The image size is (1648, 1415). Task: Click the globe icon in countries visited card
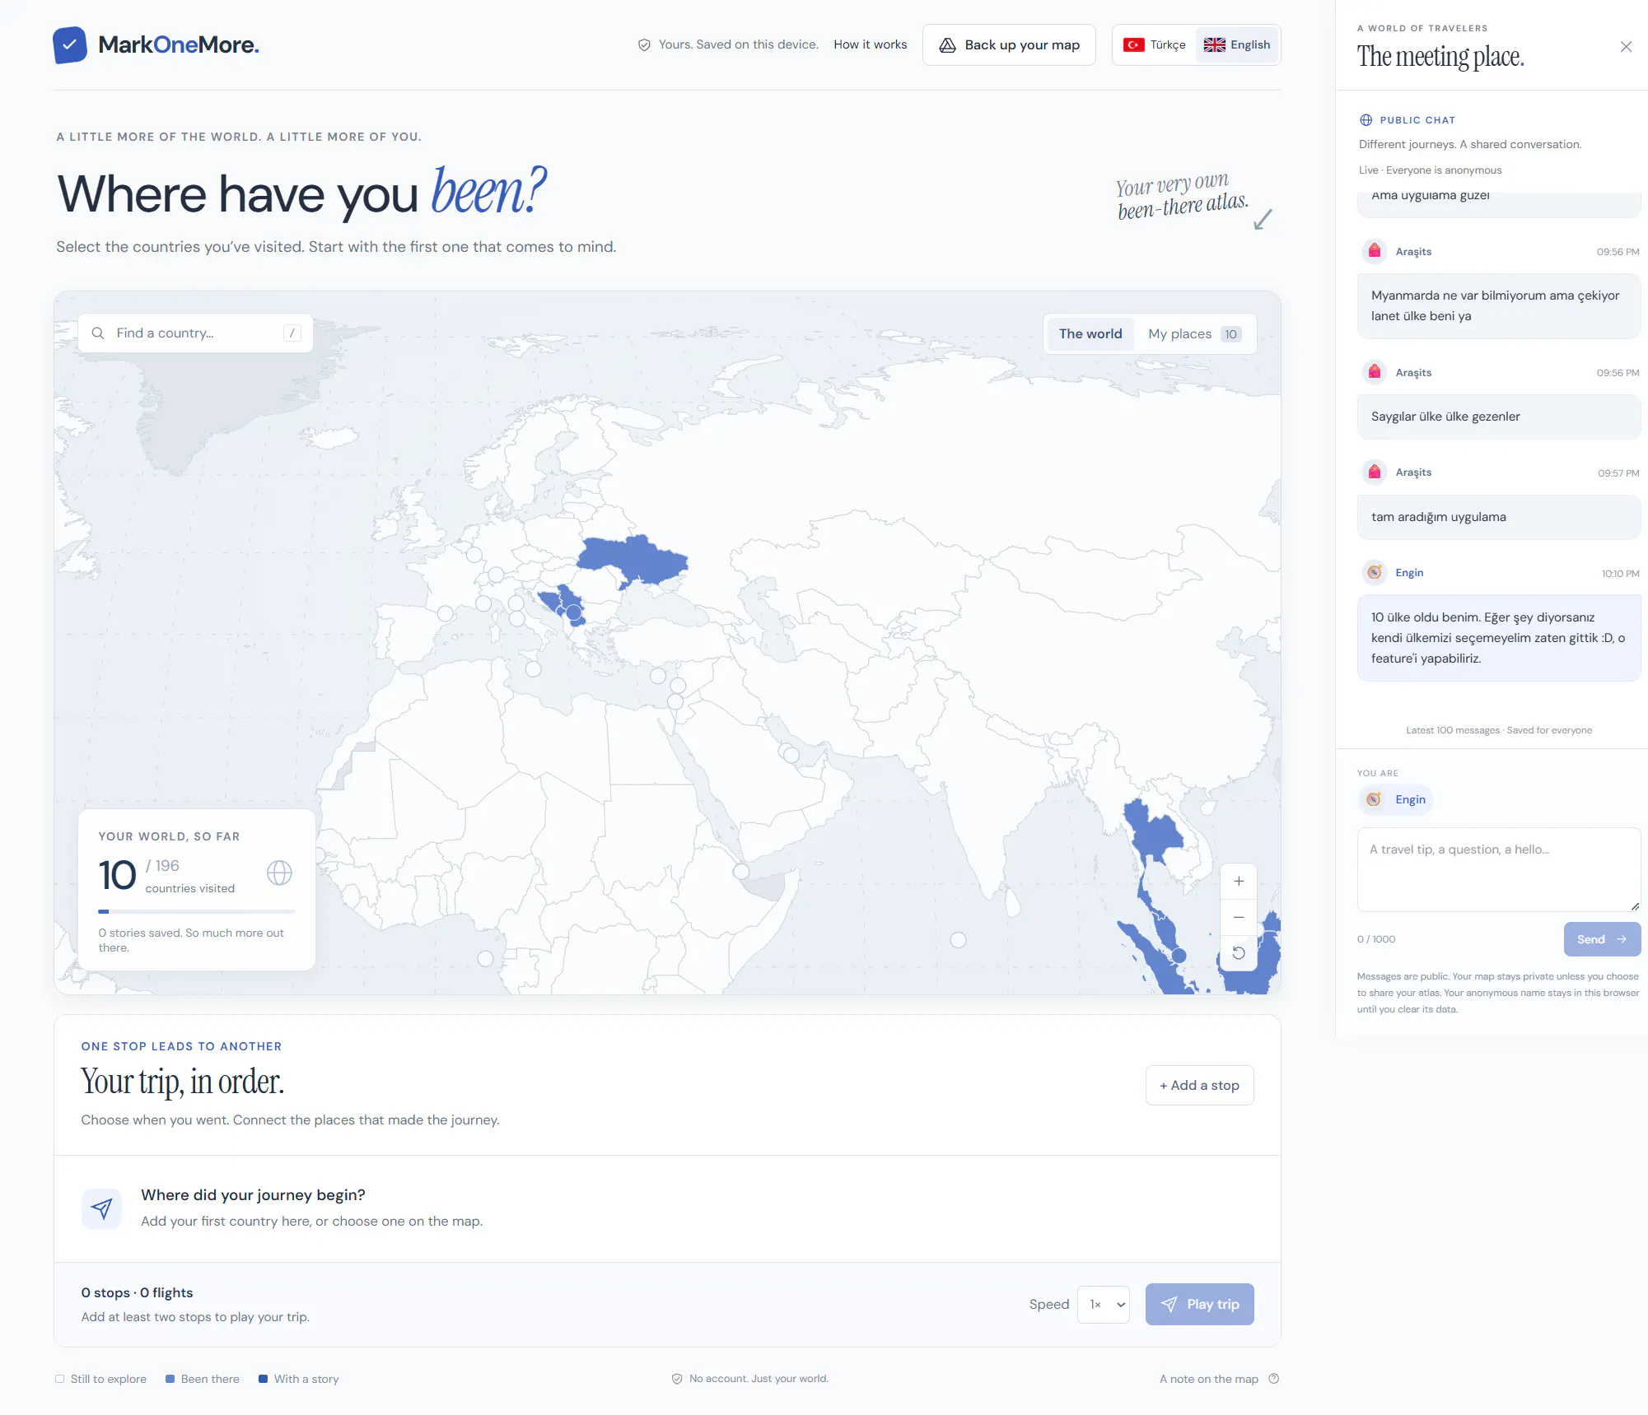(280, 873)
